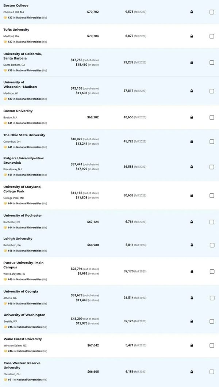Viewport: 219px width, 387px height.
Task: Click lock icon for University of Rochester
Action: pyautogui.click(x=192, y=222)
